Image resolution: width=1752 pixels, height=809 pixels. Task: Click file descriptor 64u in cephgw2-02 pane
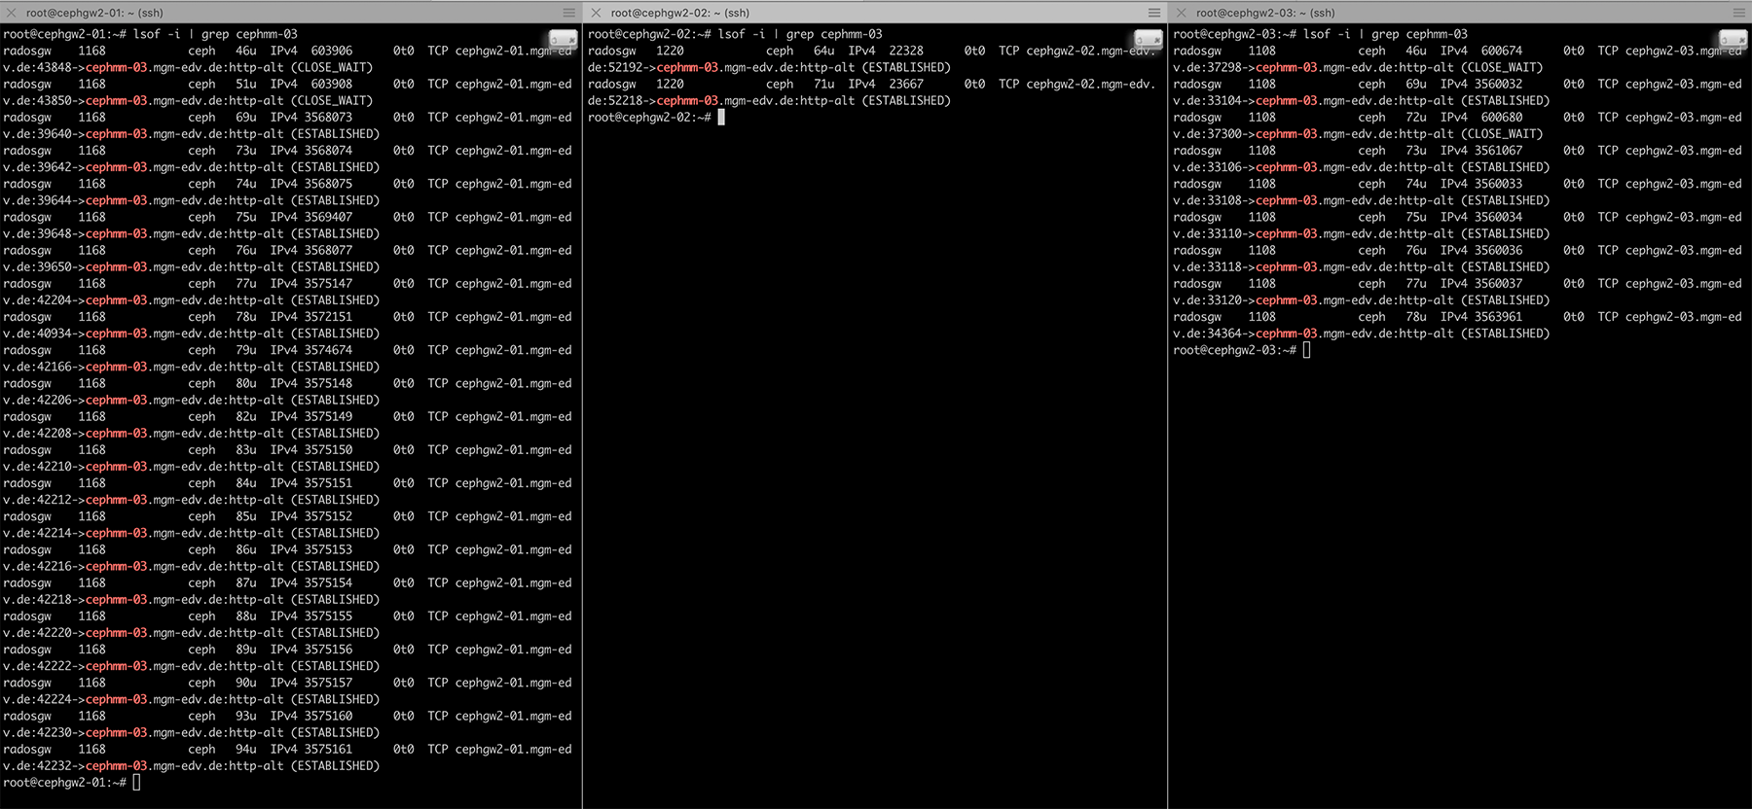click(824, 51)
